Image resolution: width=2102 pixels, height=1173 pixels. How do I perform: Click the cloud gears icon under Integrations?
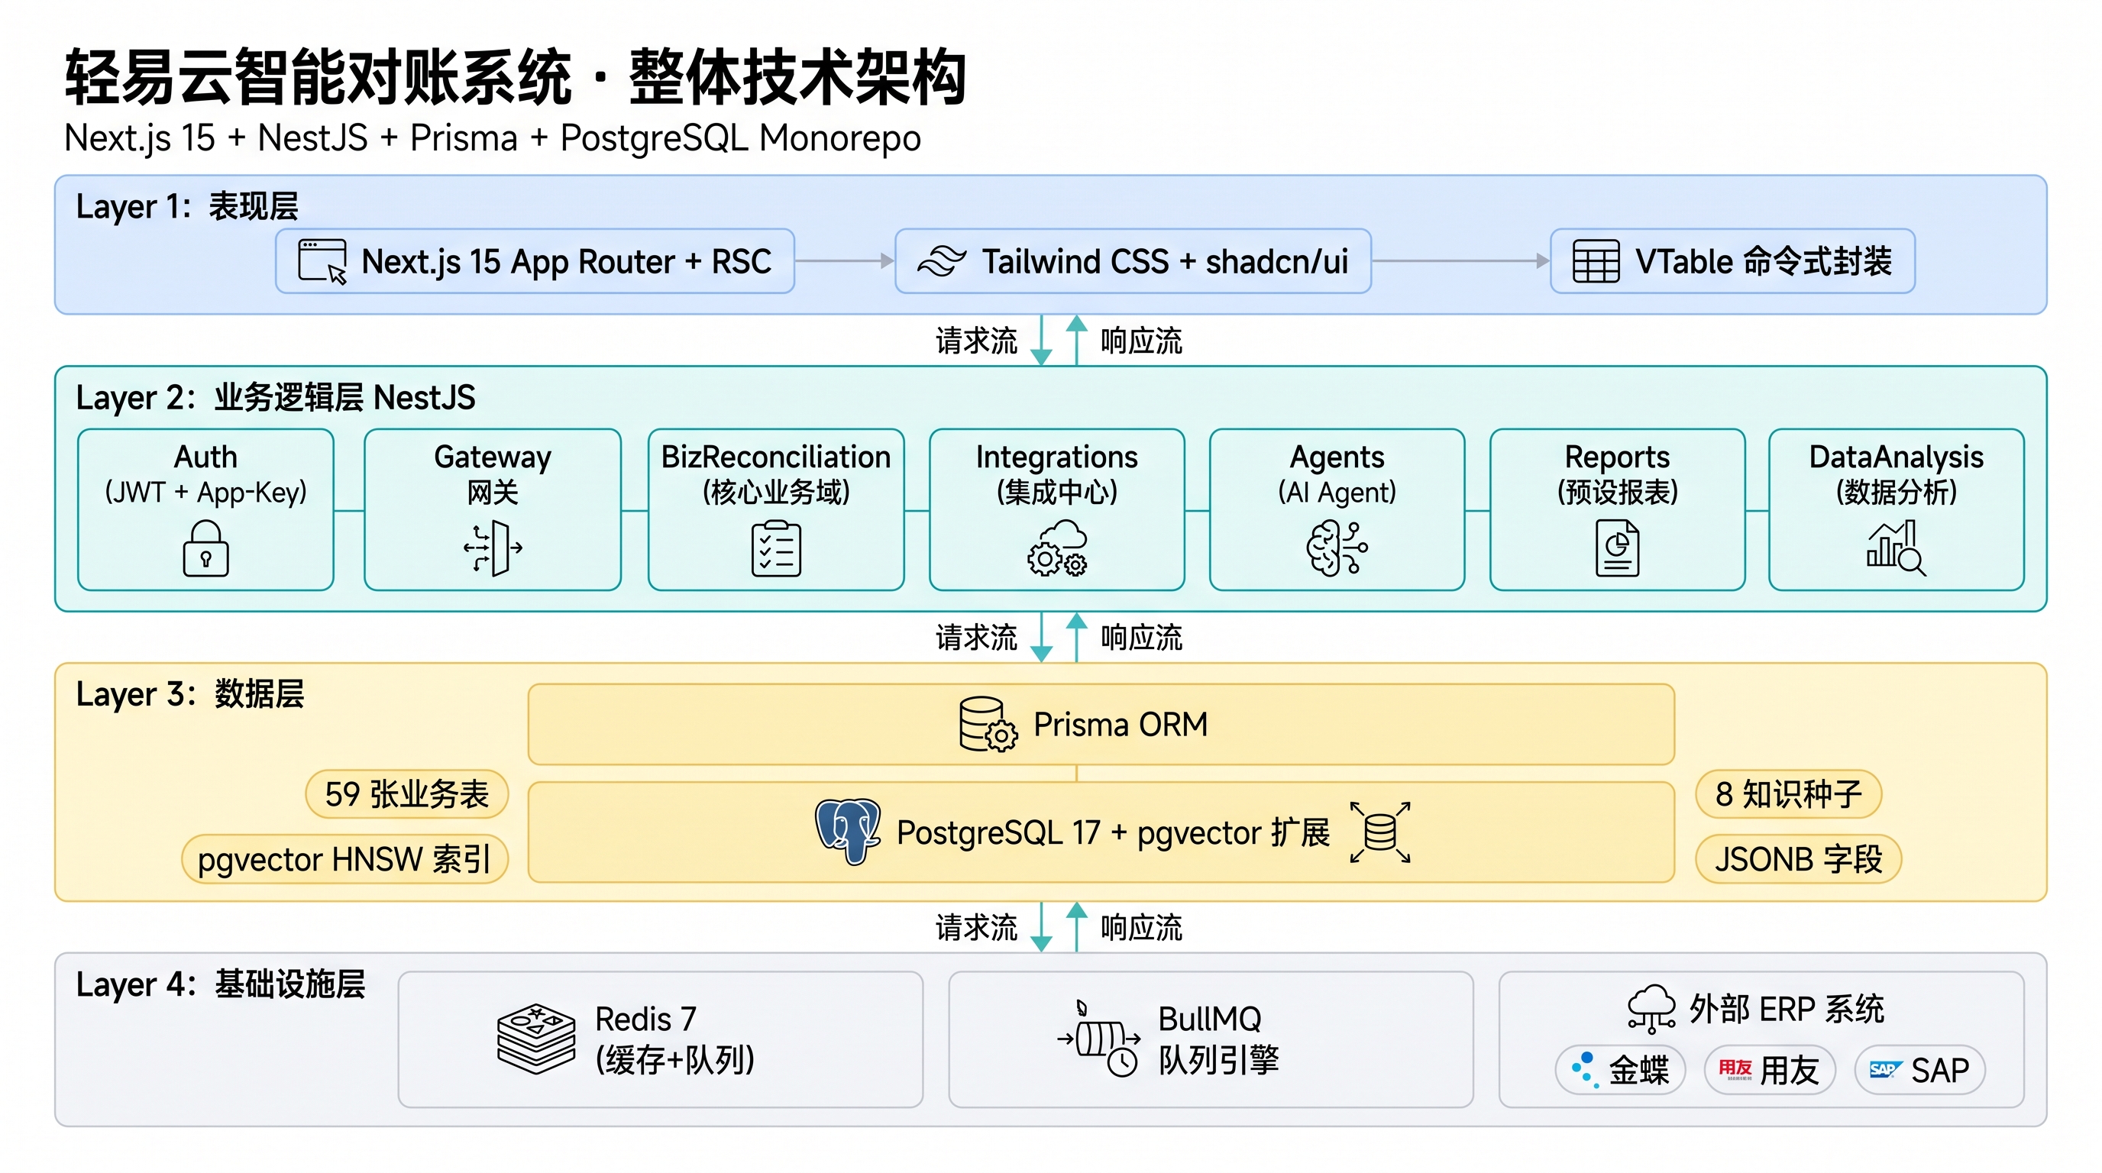click(1058, 548)
